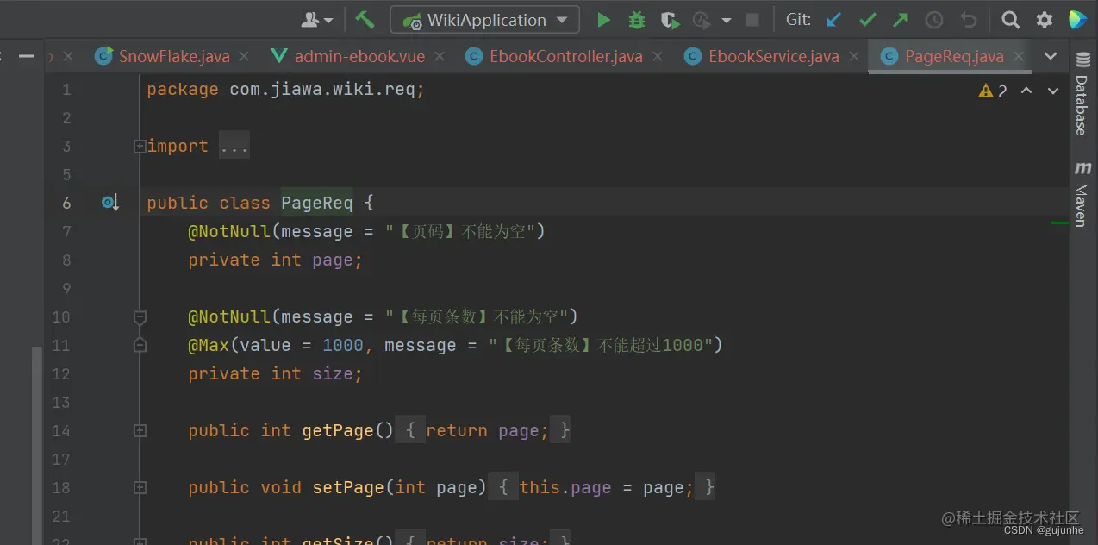
Task: Show hidden tabs list chevron
Action: pyautogui.click(x=1050, y=56)
